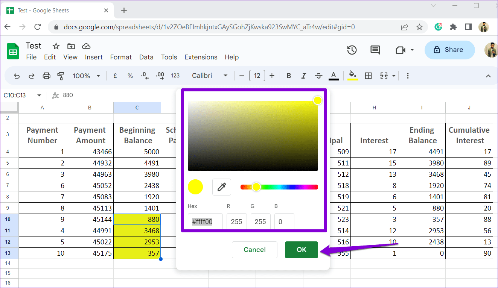498x288 pixels.
Task: Pick color with the eyedropper tool
Action: [222, 187]
